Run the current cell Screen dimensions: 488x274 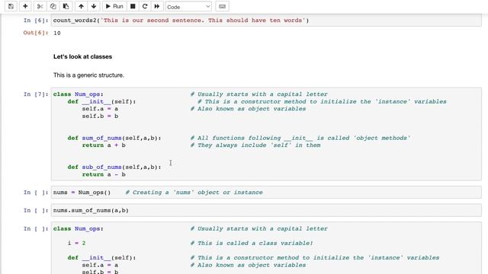[114, 6]
